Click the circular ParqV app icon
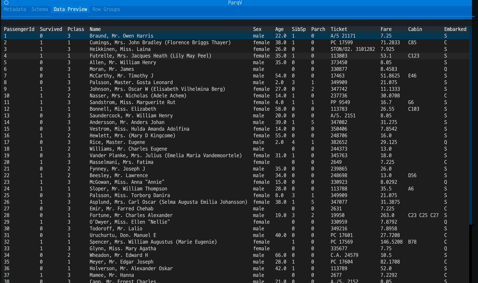Screen dimensions: 478x283 [x=6, y=2]
